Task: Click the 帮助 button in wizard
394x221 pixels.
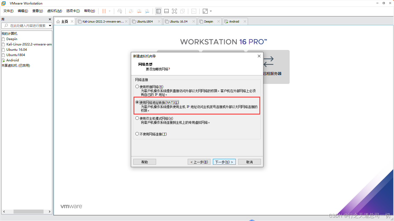Action: tap(145, 162)
